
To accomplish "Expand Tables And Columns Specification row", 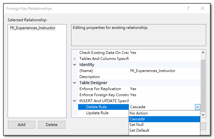I will (x=75, y=59).
